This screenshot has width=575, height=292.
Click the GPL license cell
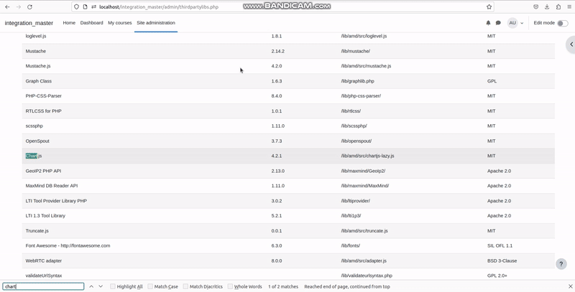[492, 81]
